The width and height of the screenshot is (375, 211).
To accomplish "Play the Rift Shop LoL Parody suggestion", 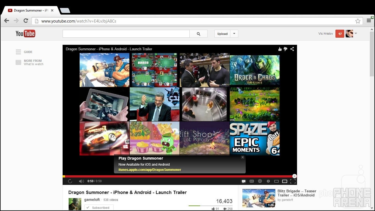I will (205, 138).
